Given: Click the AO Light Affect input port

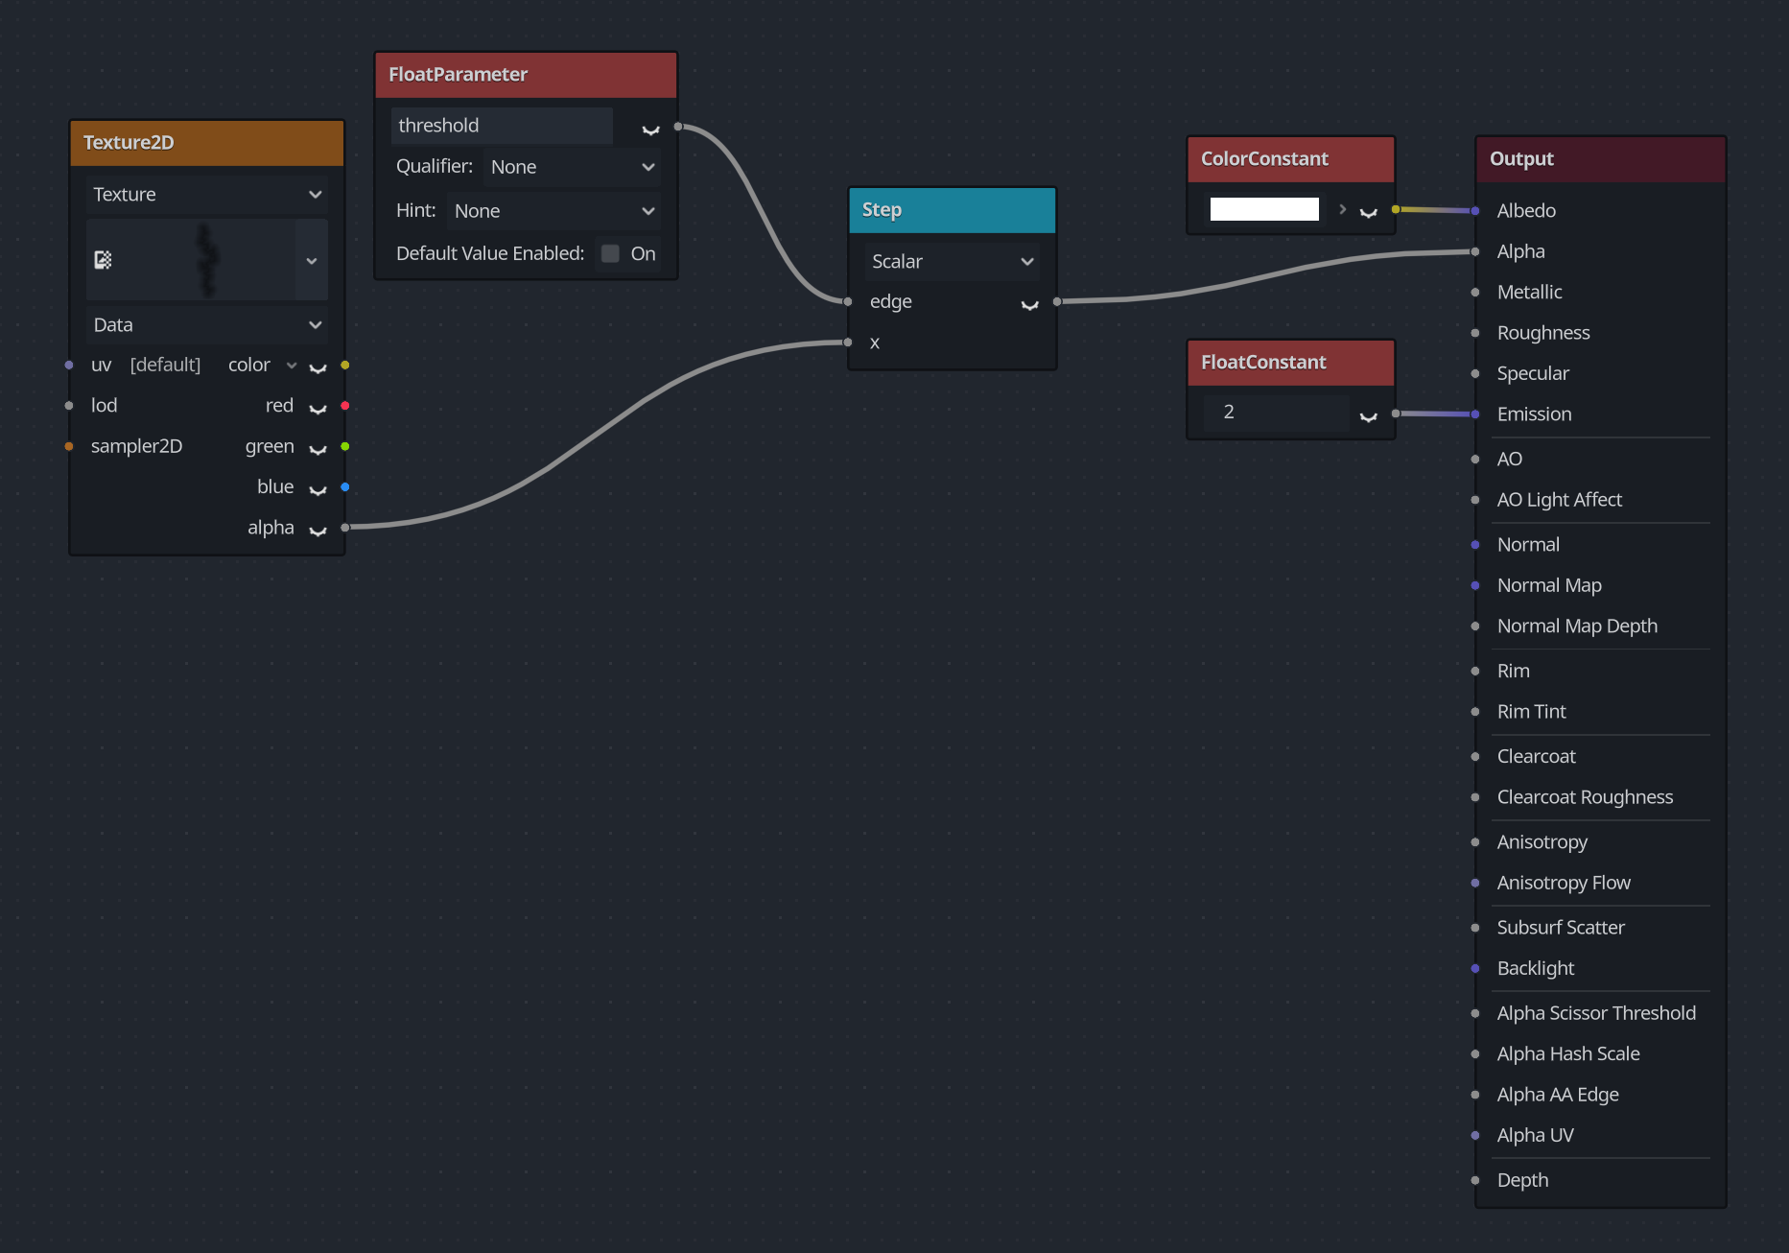Looking at the screenshot, I should pos(1475,500).
